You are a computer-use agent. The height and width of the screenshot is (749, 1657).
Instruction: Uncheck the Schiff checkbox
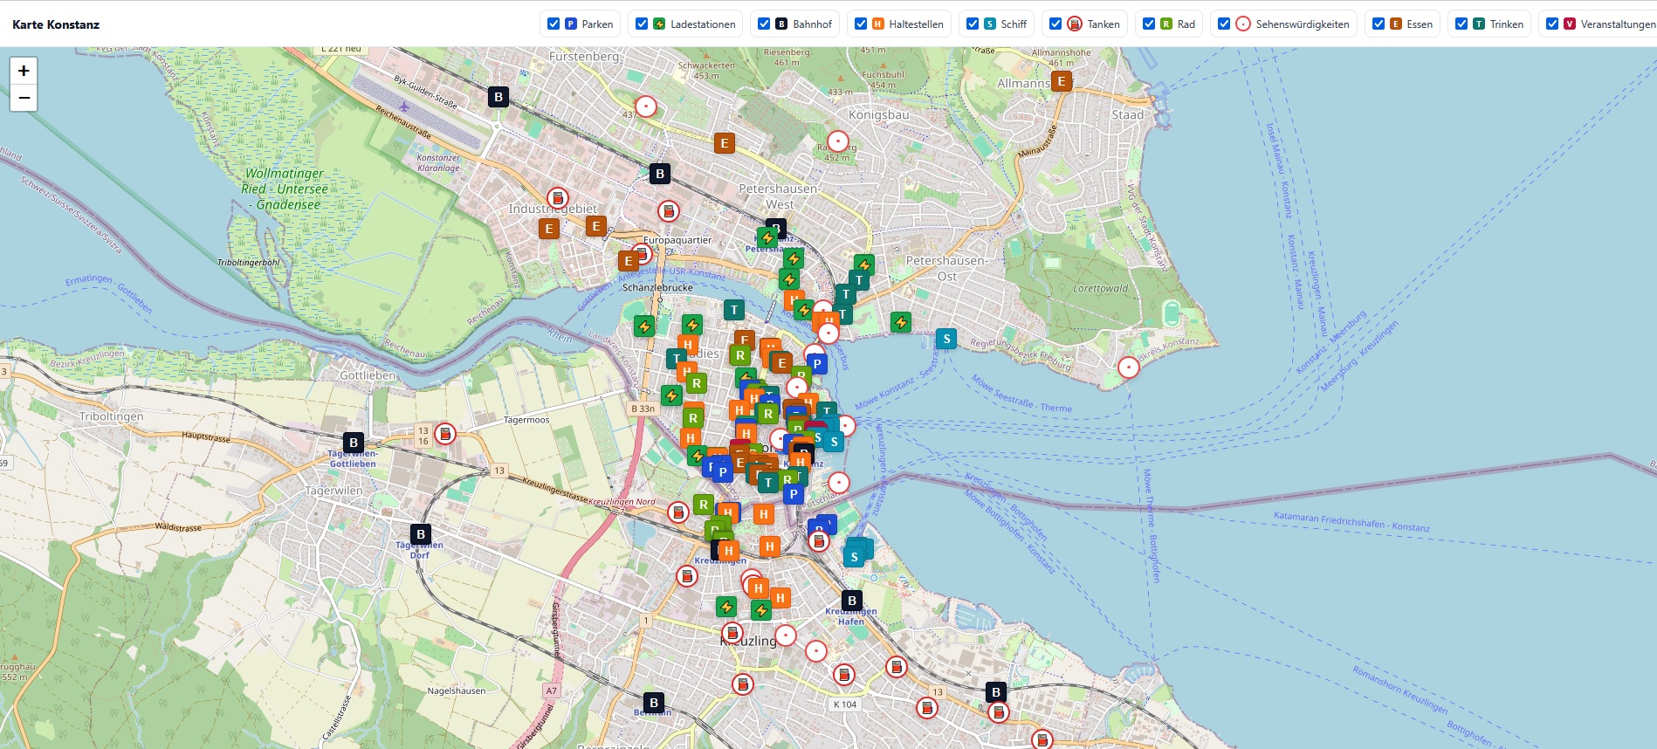click(973, 24)
